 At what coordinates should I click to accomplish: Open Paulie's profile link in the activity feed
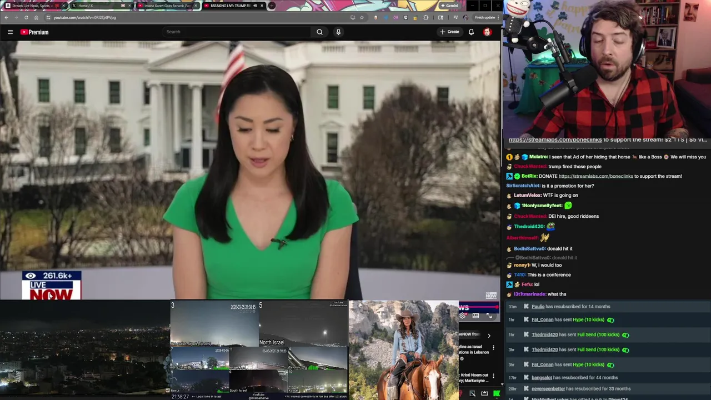coord(538,307)
